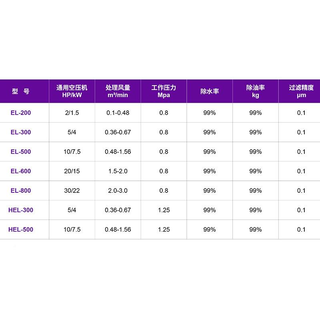Click the 处理风量 m³/min header

point(118,91)
